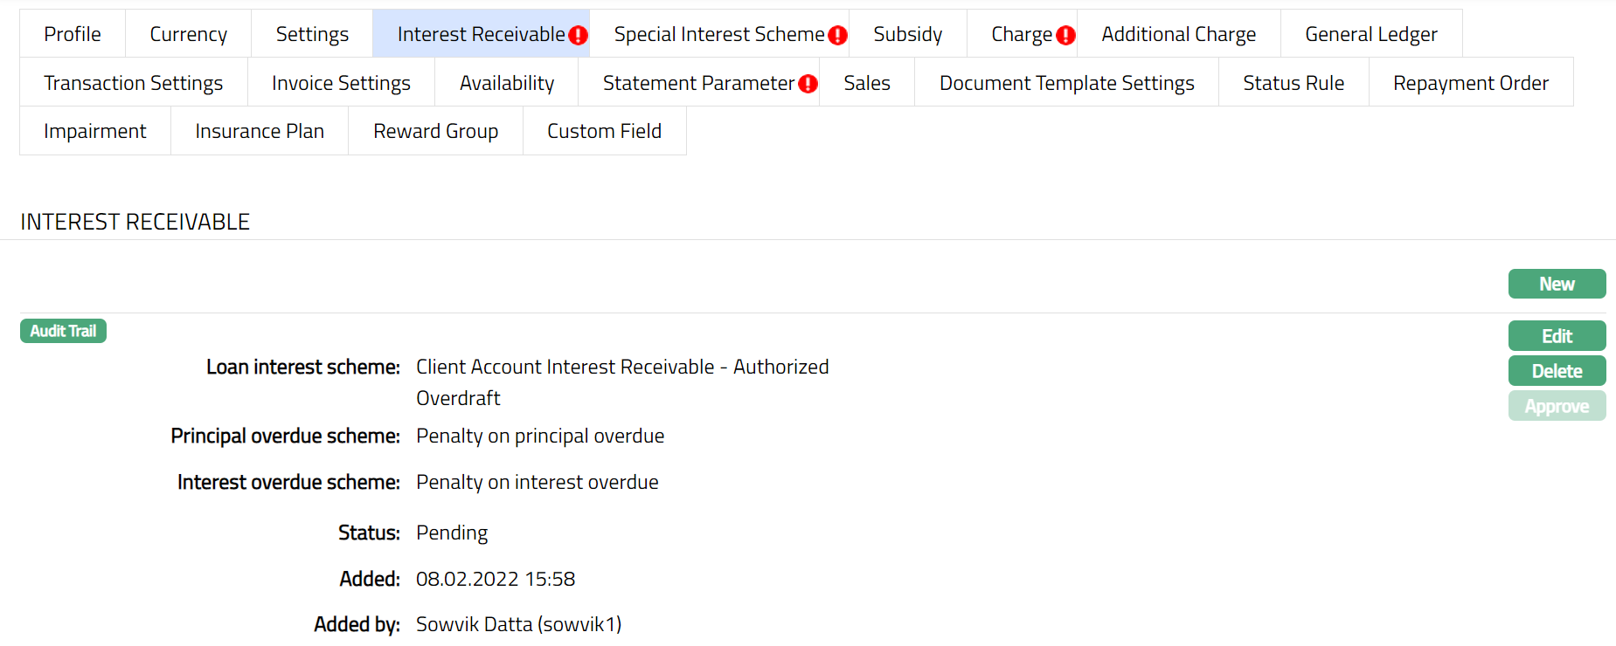Go to the Custom Field tab
The image size is (1616, 646).
604,131
